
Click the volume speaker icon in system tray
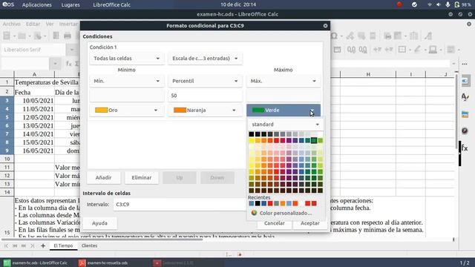tap(439, 4)
